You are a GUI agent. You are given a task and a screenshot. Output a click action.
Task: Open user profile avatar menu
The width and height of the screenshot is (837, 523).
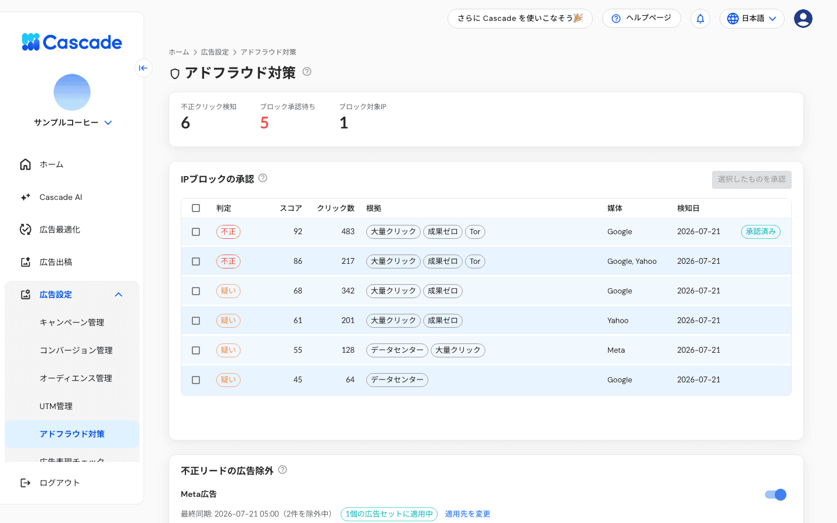click(803, 19)
